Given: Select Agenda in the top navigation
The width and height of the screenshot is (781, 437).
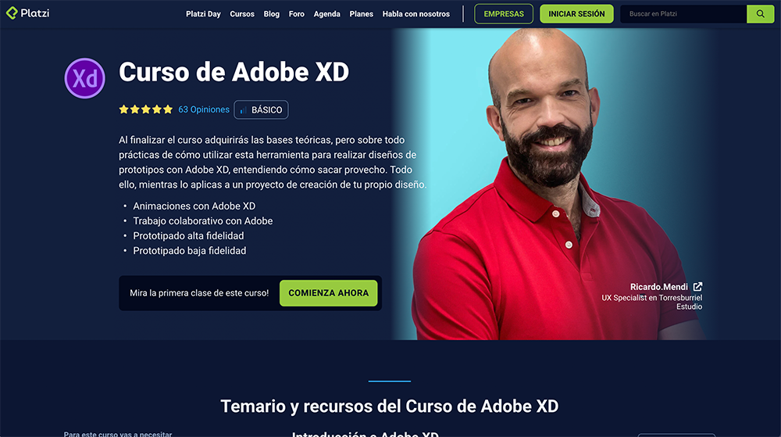Looking at the screenshot, I should [x=326, y=14].
